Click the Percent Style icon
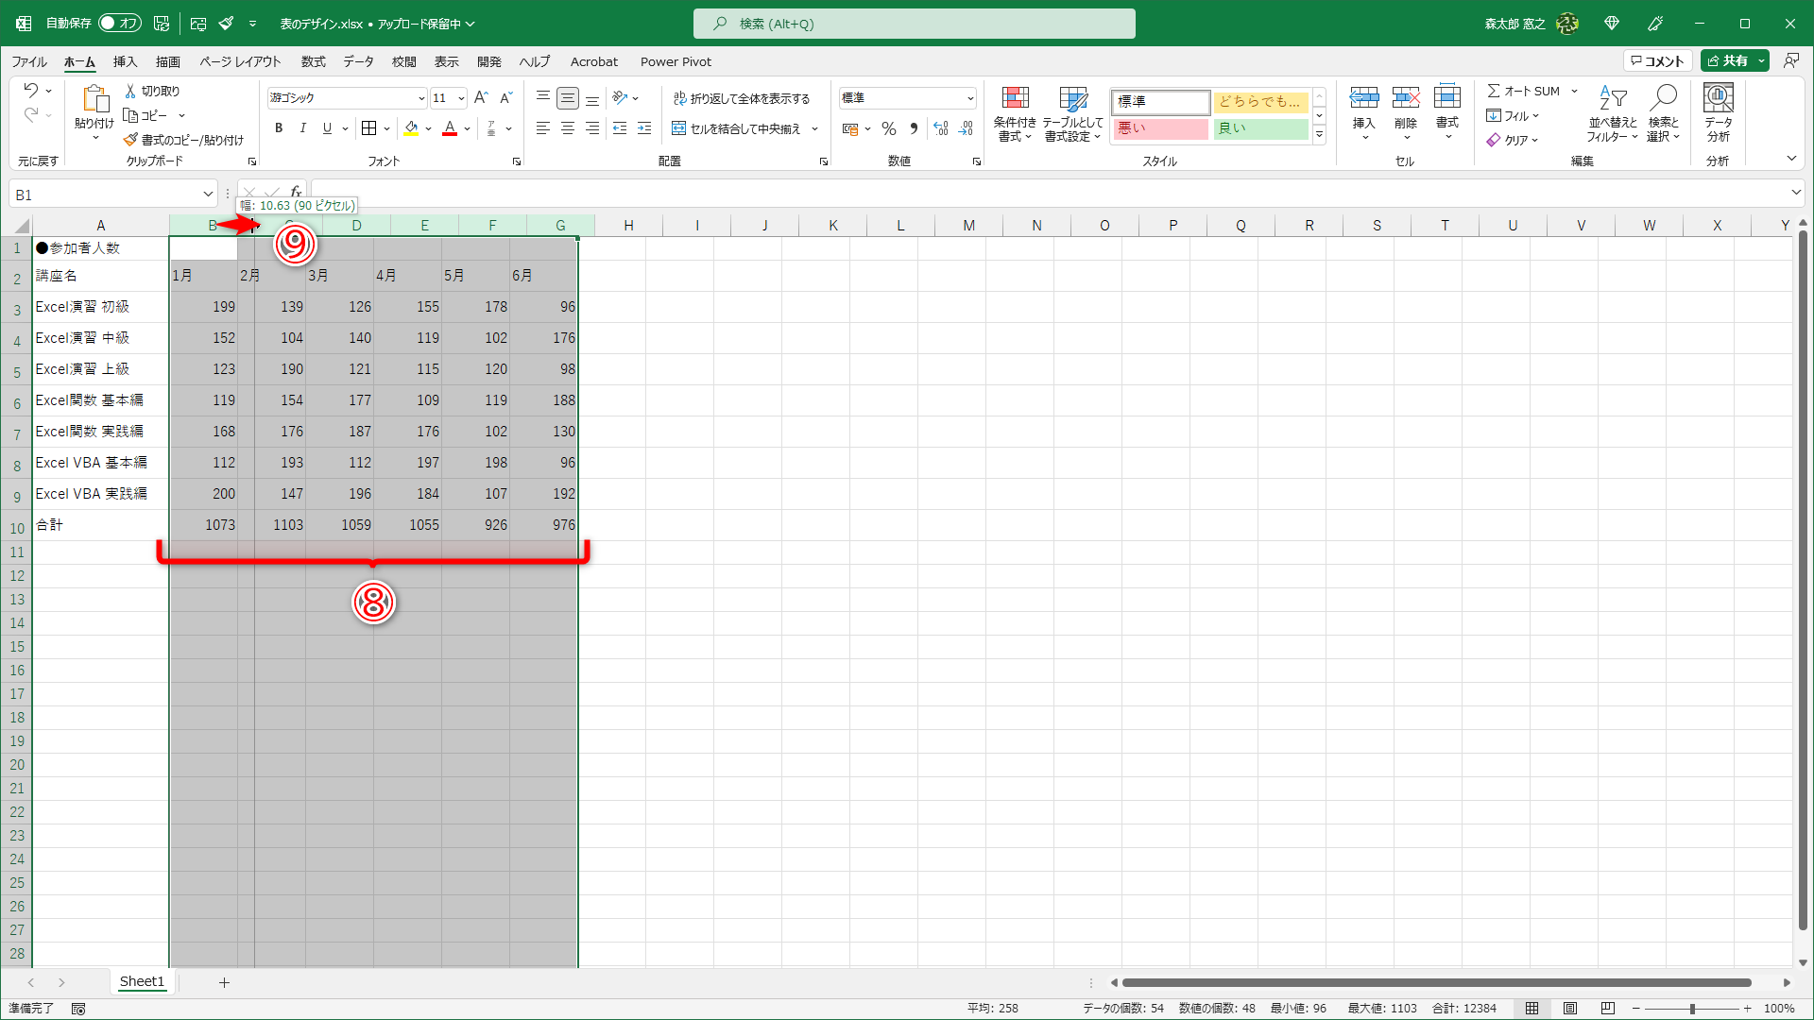 888,128
